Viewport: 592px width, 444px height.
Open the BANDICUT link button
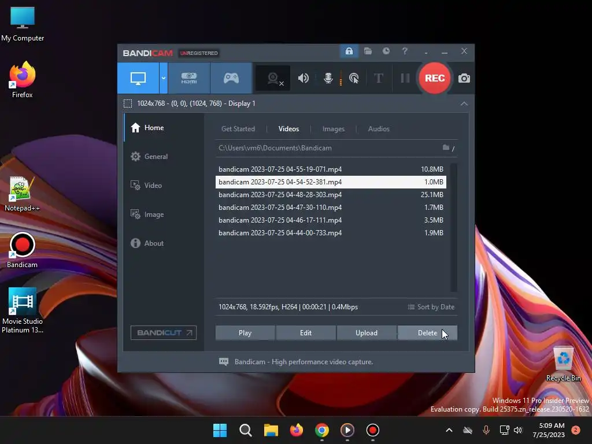164,332
